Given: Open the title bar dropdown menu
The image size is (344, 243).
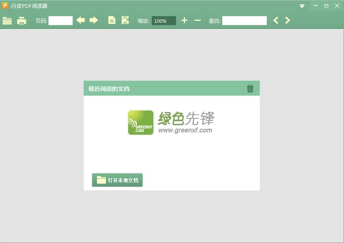Looking at the screenshot, I should pyautogui.click(x=302, y=6).
